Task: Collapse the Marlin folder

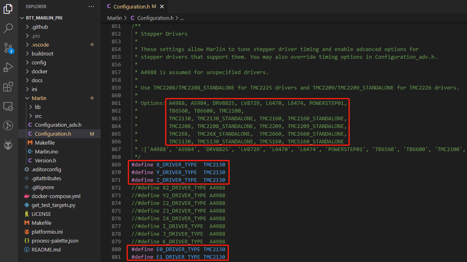Action: 39,98
